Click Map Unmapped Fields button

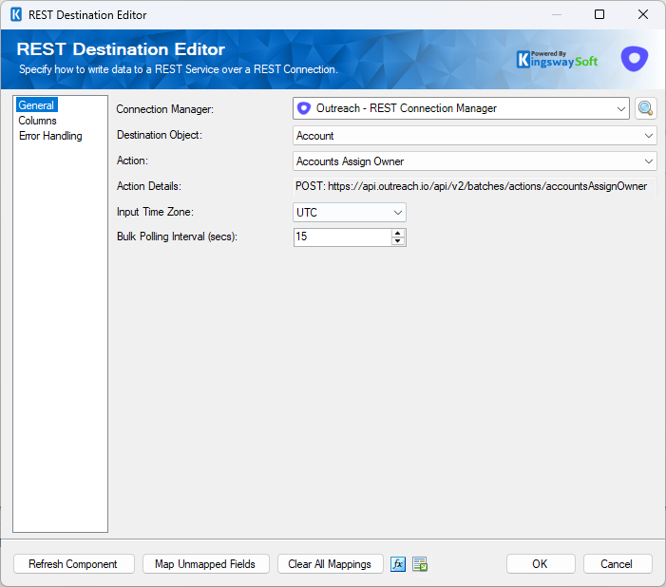pos(206,564)
